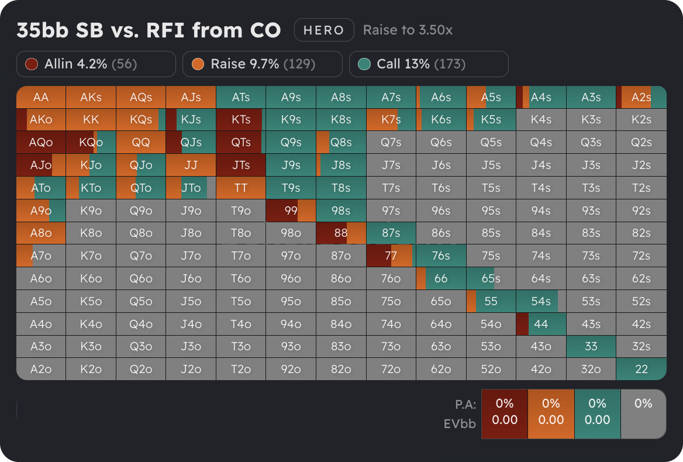Click the dark red summary swatch at bottom

[x=504, y=413]
